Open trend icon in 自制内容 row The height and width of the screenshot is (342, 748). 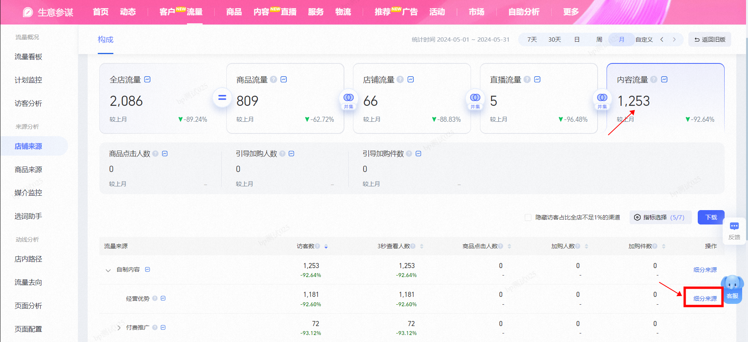coord(148,269)
